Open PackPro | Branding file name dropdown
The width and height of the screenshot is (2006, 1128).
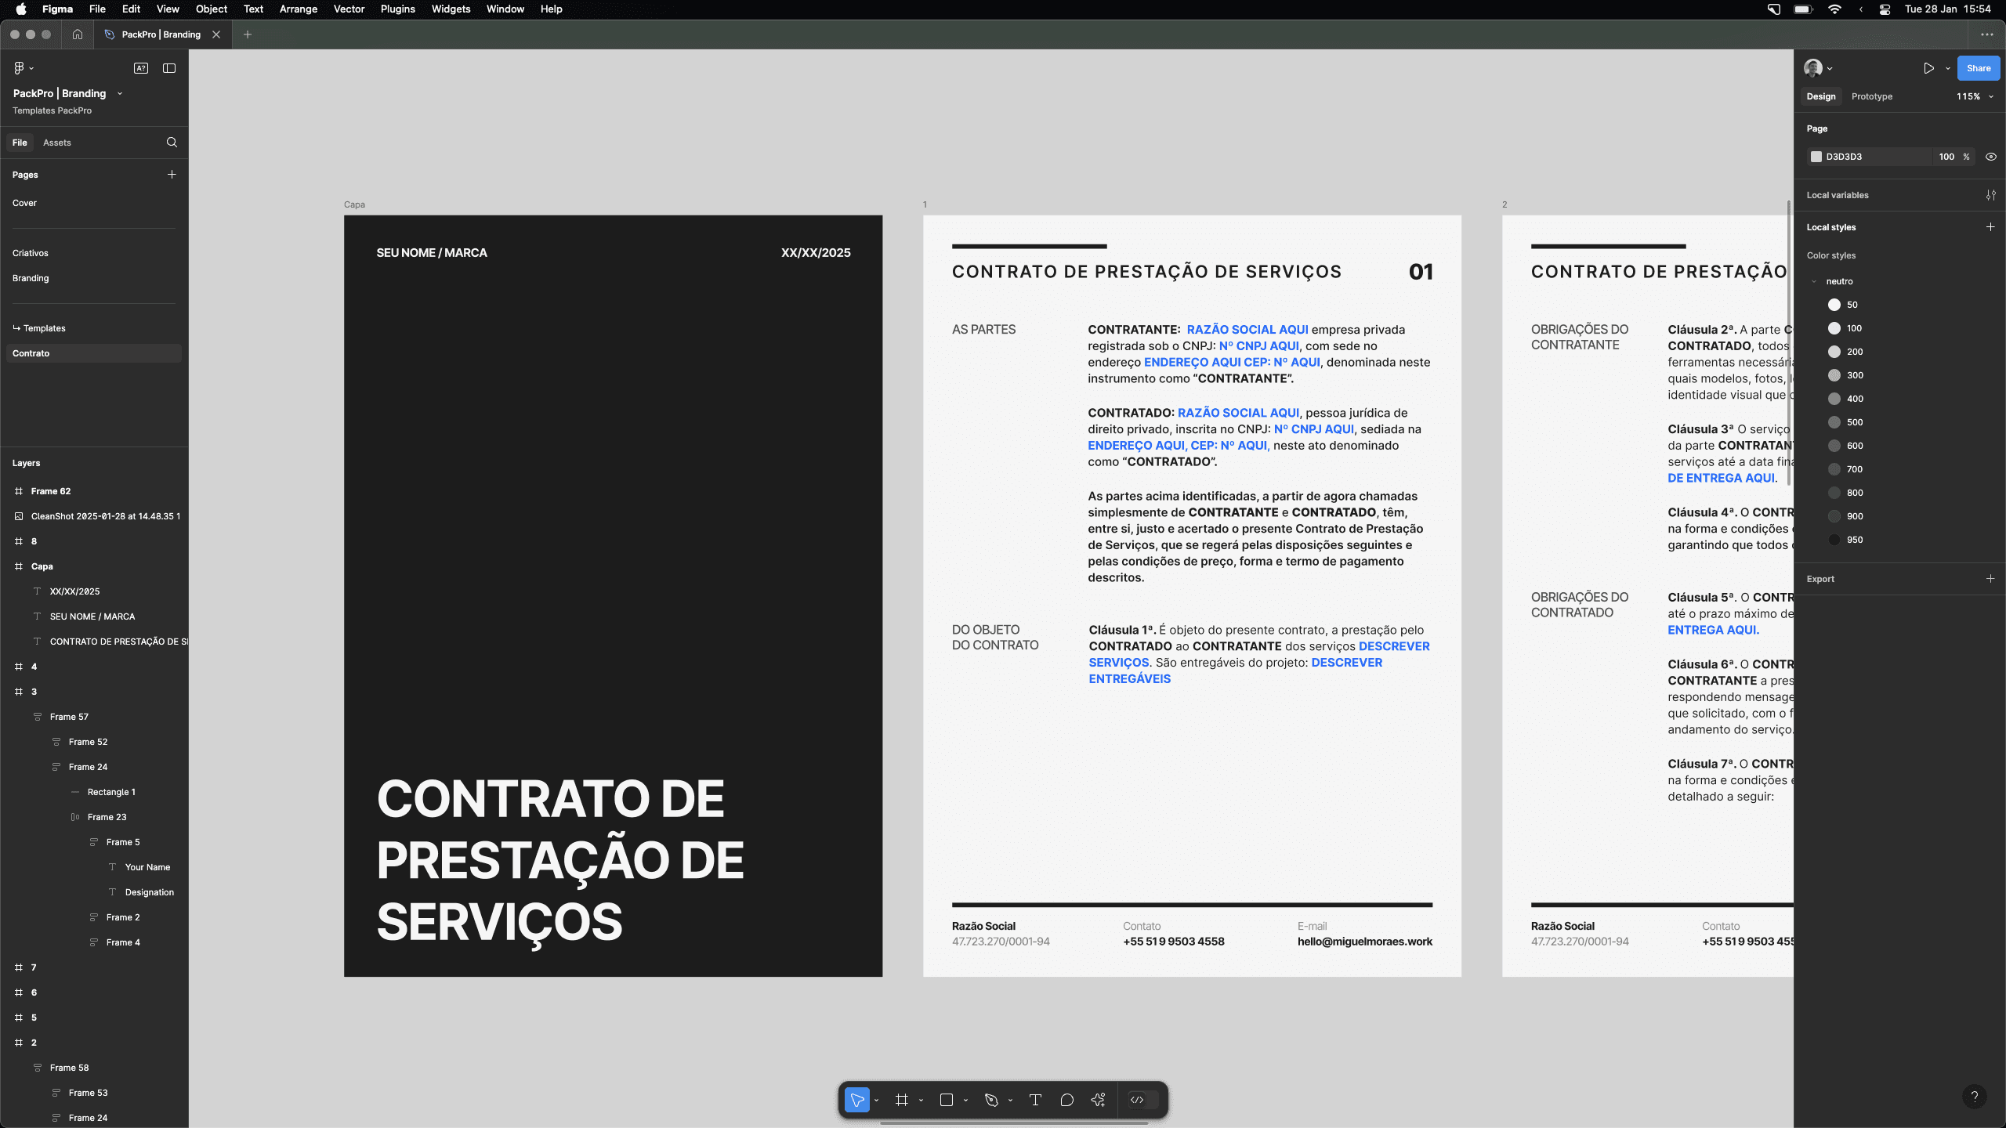120,93
